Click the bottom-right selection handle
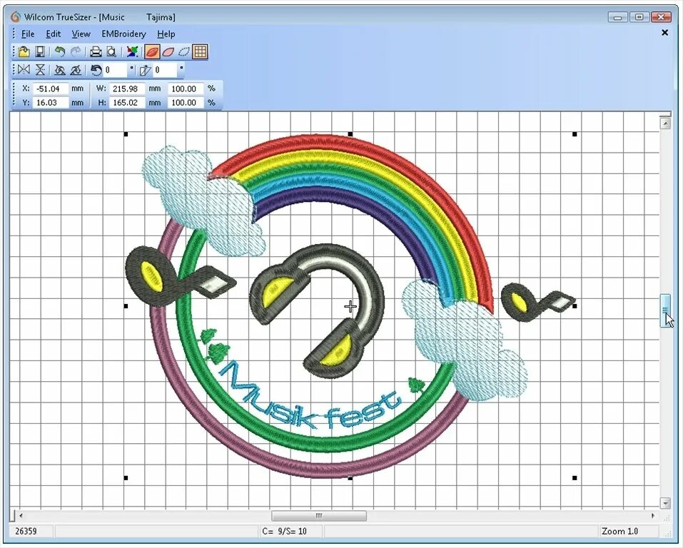The image size is (683, 548). pos(575,478)
